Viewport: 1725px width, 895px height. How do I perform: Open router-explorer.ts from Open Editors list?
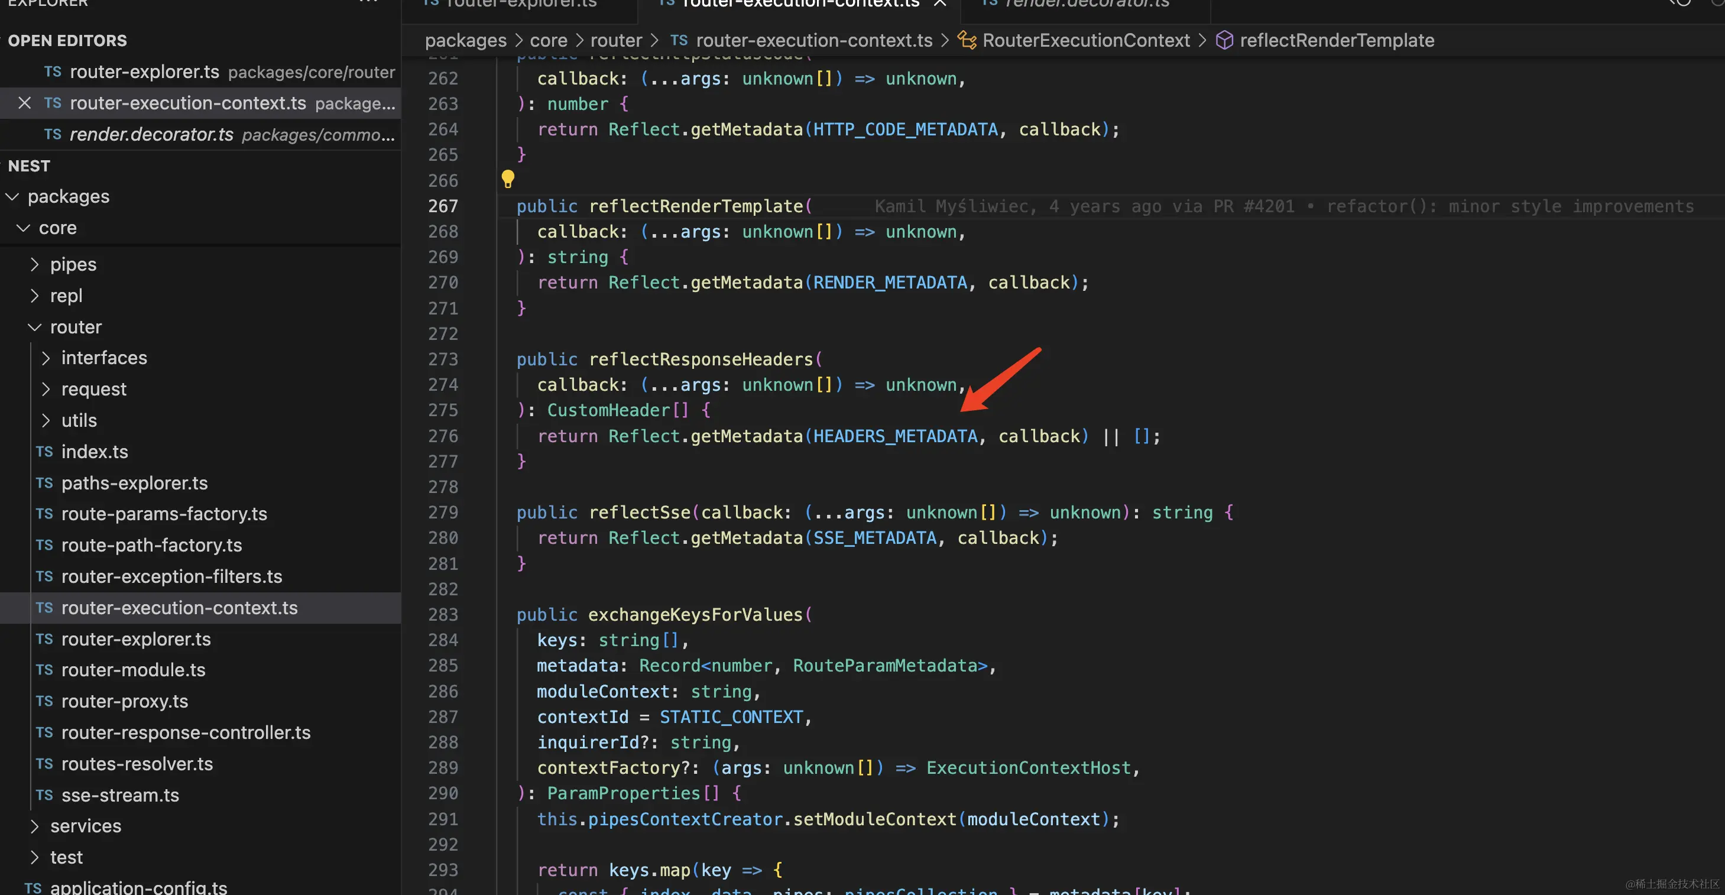pos(144,72)
